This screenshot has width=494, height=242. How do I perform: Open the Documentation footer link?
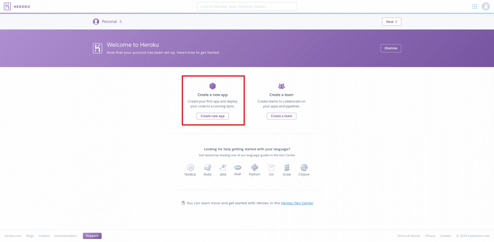point(66,236)
